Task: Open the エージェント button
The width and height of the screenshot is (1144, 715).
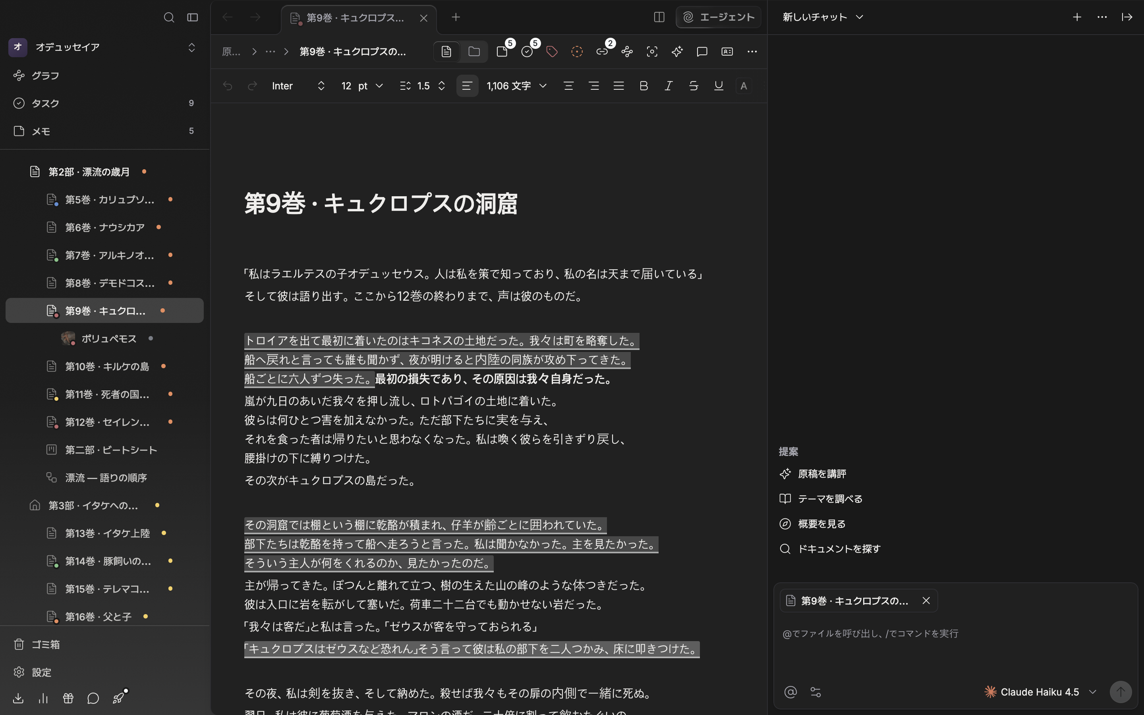Action: pos(719,17)
